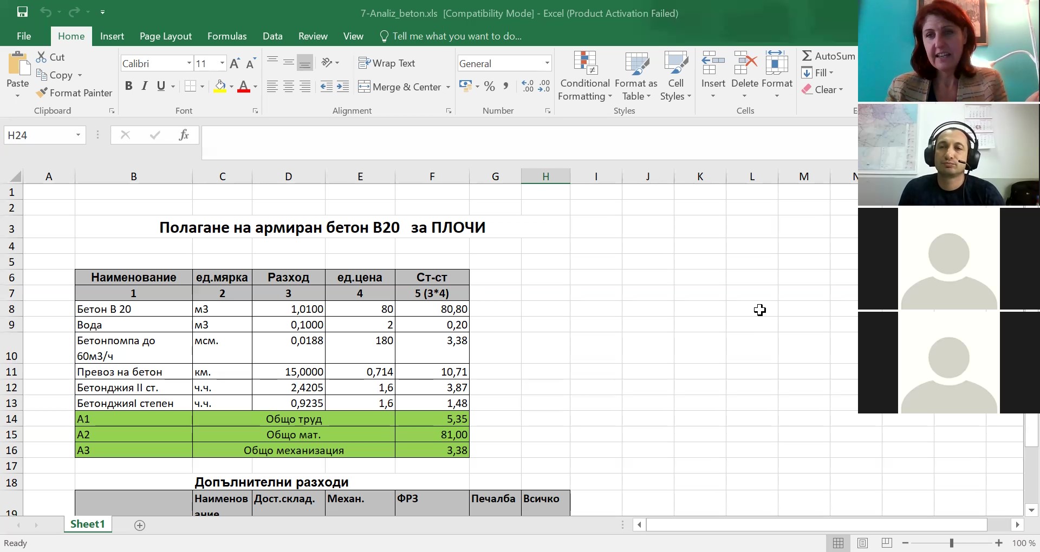
Task: Switch to Page Break Preview view
Action: [x=887, y=543]
